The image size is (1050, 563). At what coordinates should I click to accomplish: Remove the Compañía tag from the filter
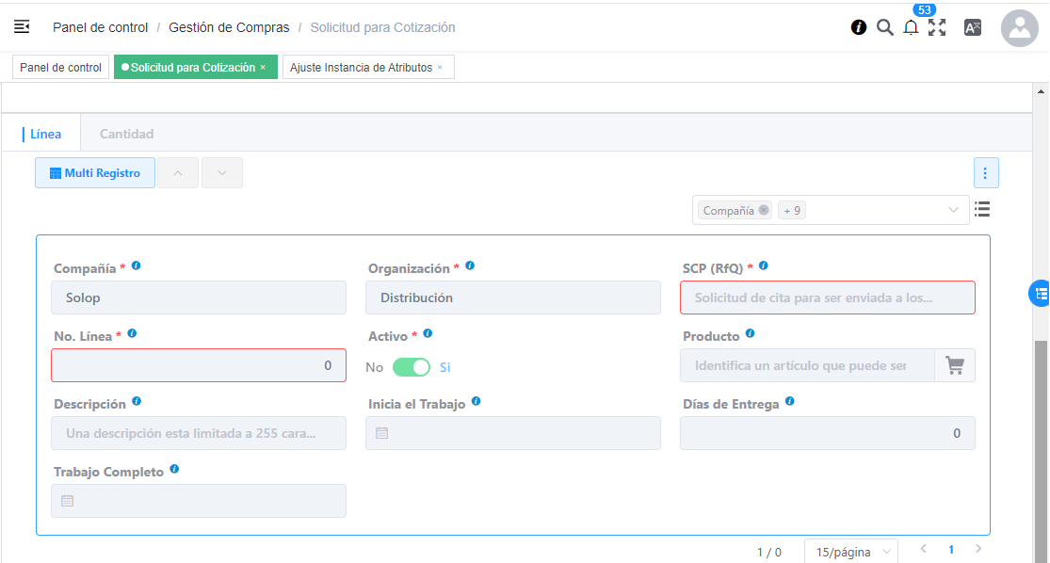coord(763,211)
